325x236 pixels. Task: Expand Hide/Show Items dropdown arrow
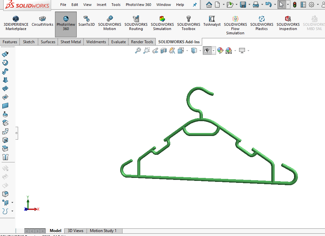click(x=213, y=51)
